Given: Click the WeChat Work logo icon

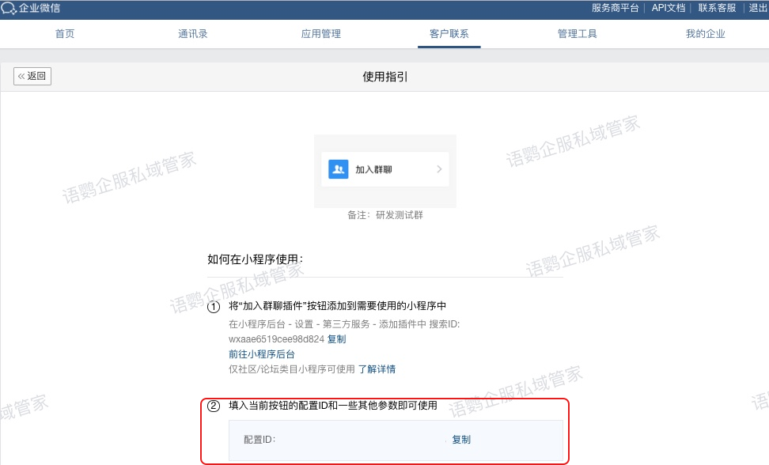Looking at the screenshot, I should click(x=9, y=8).
